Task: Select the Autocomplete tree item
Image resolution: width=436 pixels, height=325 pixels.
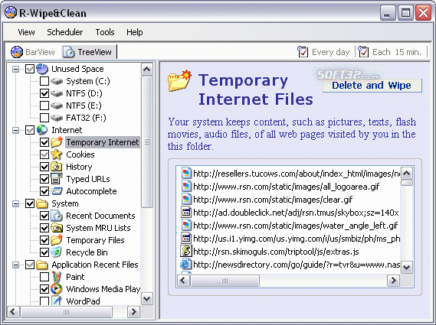Action: 91,191
